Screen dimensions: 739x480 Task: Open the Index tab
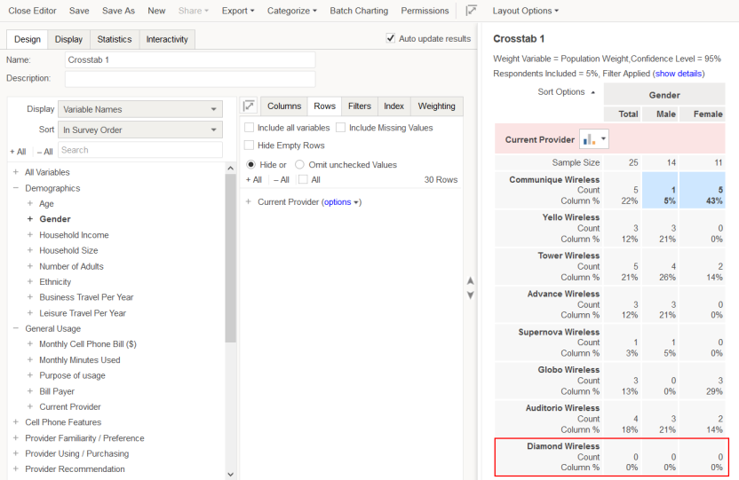tap(394, 106)
